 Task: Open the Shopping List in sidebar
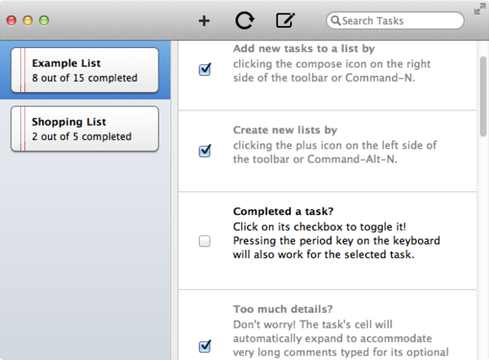tap(85, 129)
